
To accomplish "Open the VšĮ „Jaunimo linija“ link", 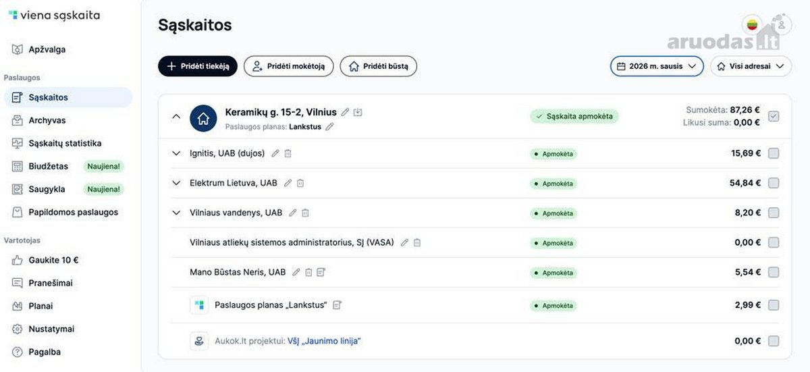I will click(x=324, y=341).
